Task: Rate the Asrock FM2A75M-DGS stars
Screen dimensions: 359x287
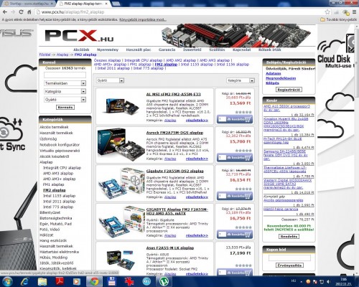Action: pyautogui.click(x=243, y=151)
